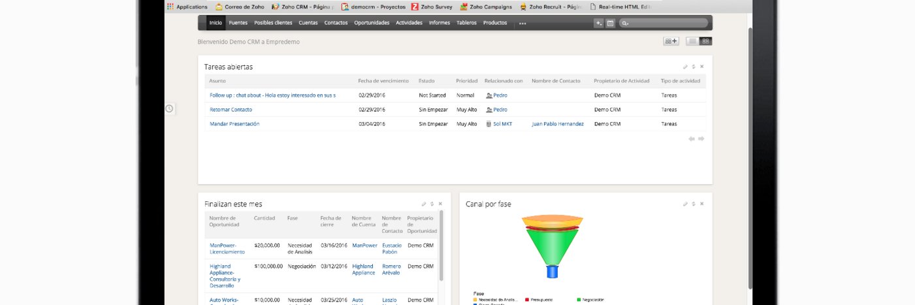The height and width of the screenshot is (305, 915).
Task: Open ManPower-Licenciamiento opportunity
Action: point(227,248)
